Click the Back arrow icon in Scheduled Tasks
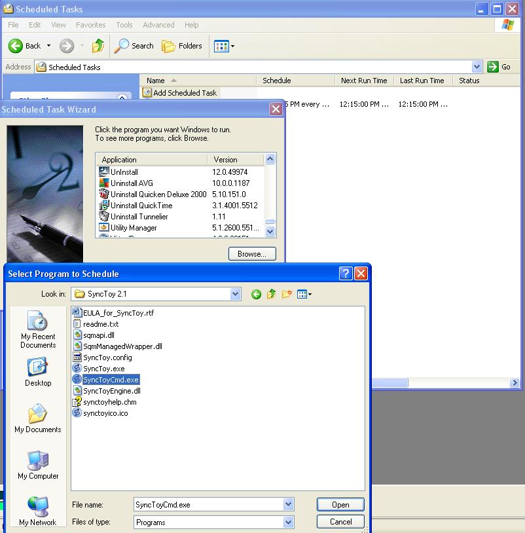Screen dimensions: 525x533 15,46
